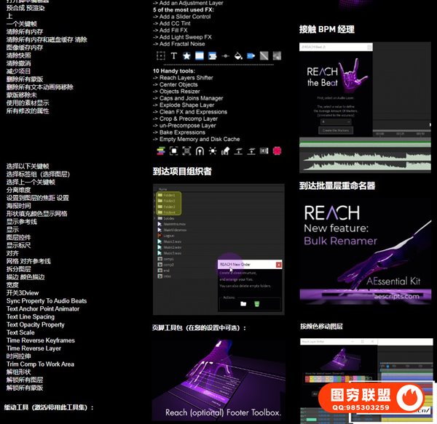Click the star shape layer icon

pyautogui.click(x=186, y=55)
